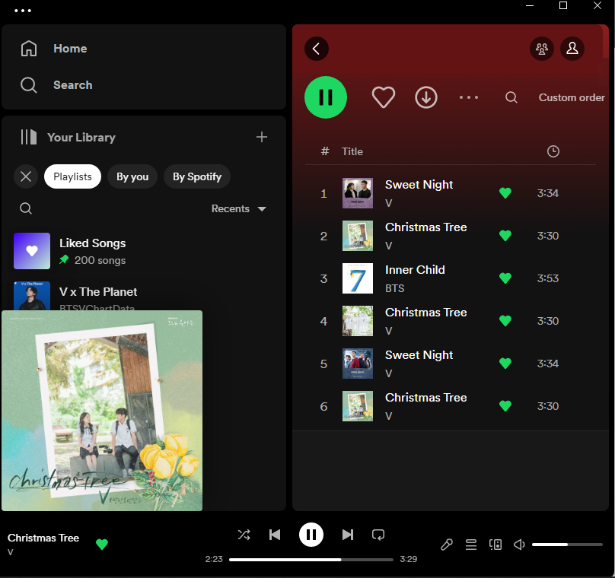Unlike track 1 Sweet Night

[505, 193]
